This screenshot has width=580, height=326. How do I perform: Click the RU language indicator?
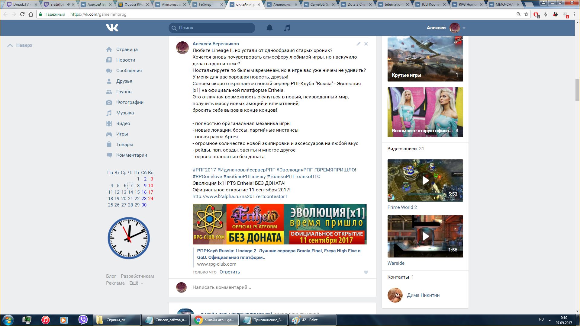tap(541, 319)
